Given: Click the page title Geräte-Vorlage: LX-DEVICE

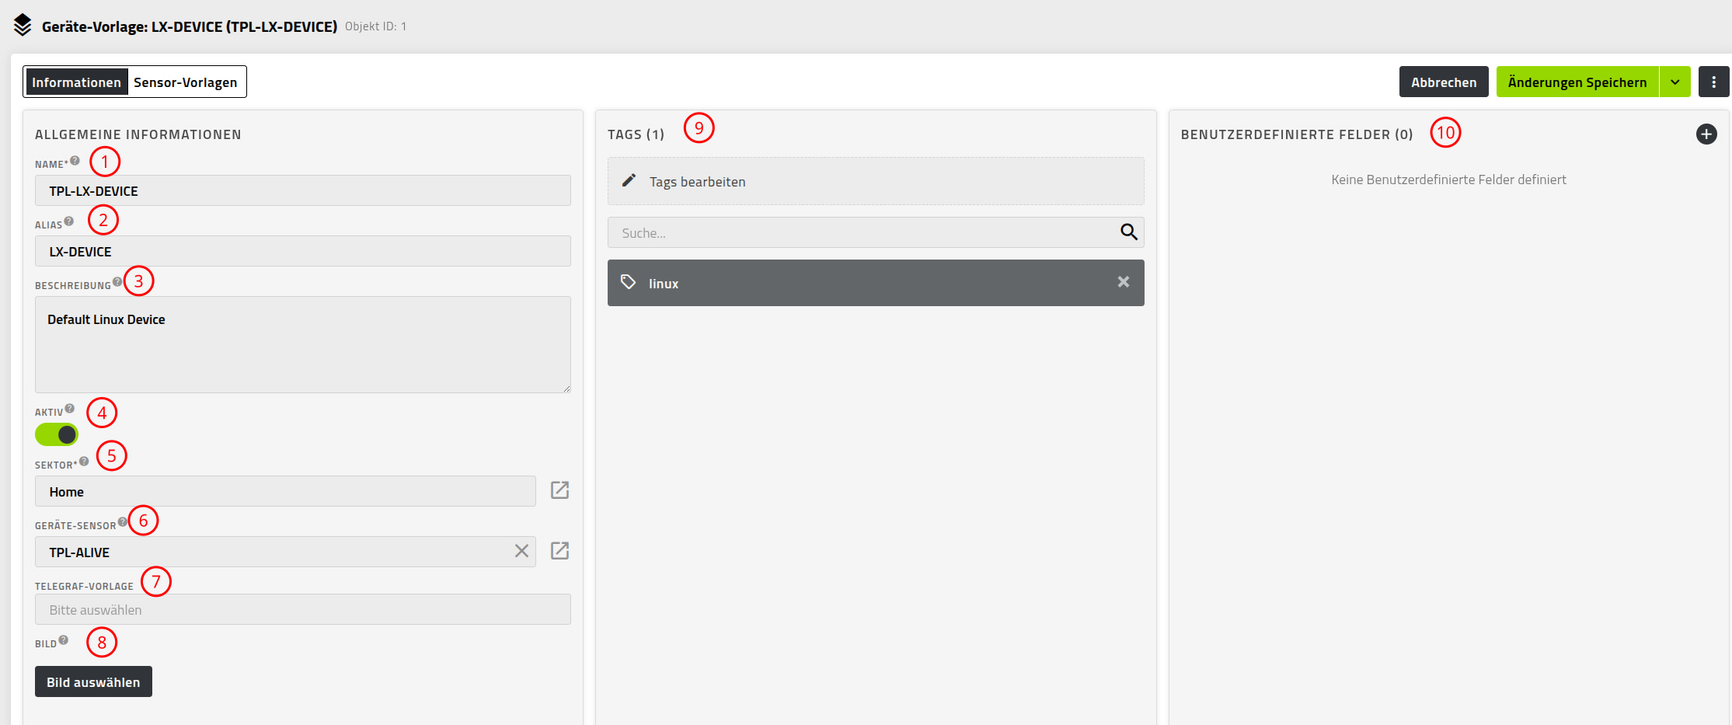Looking at the screenshot, I should point(190,26).
